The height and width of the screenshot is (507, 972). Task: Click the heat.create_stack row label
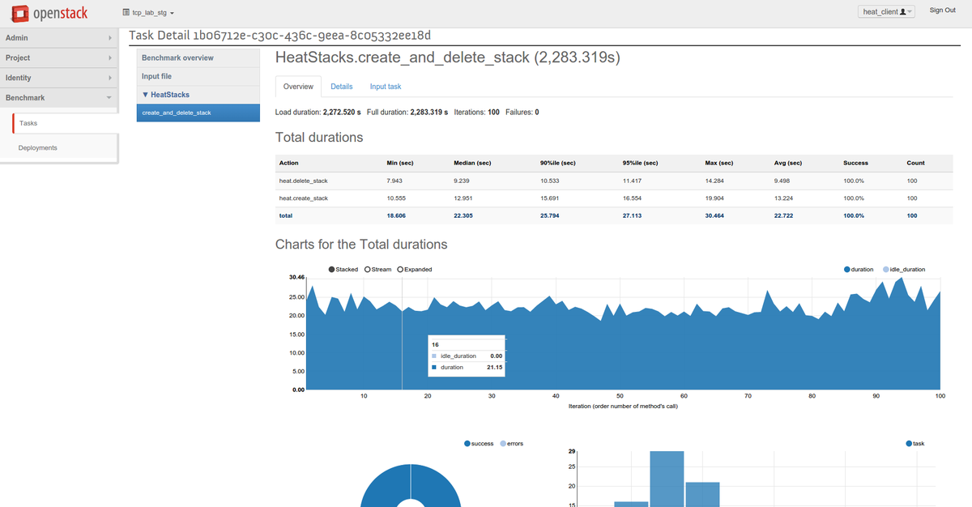click(303, 198)
